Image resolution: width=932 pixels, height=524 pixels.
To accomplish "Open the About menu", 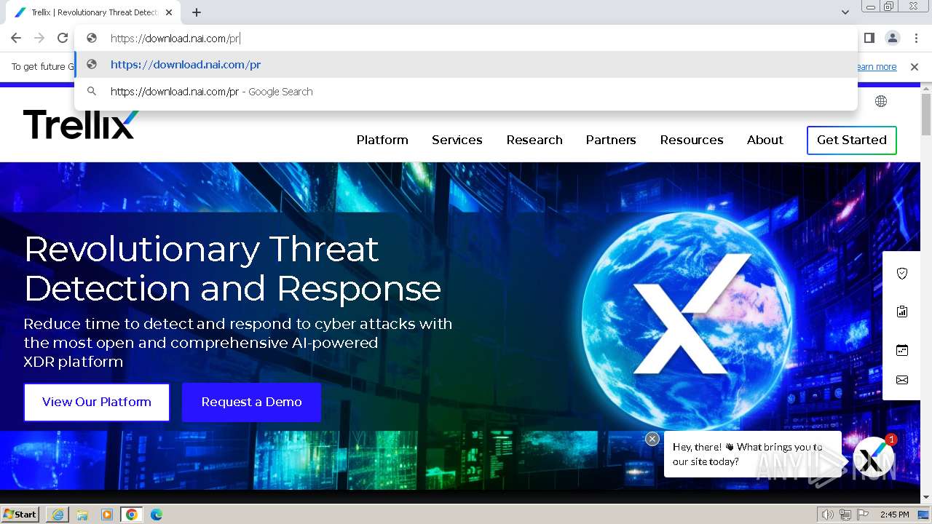I will click(765, 140).
